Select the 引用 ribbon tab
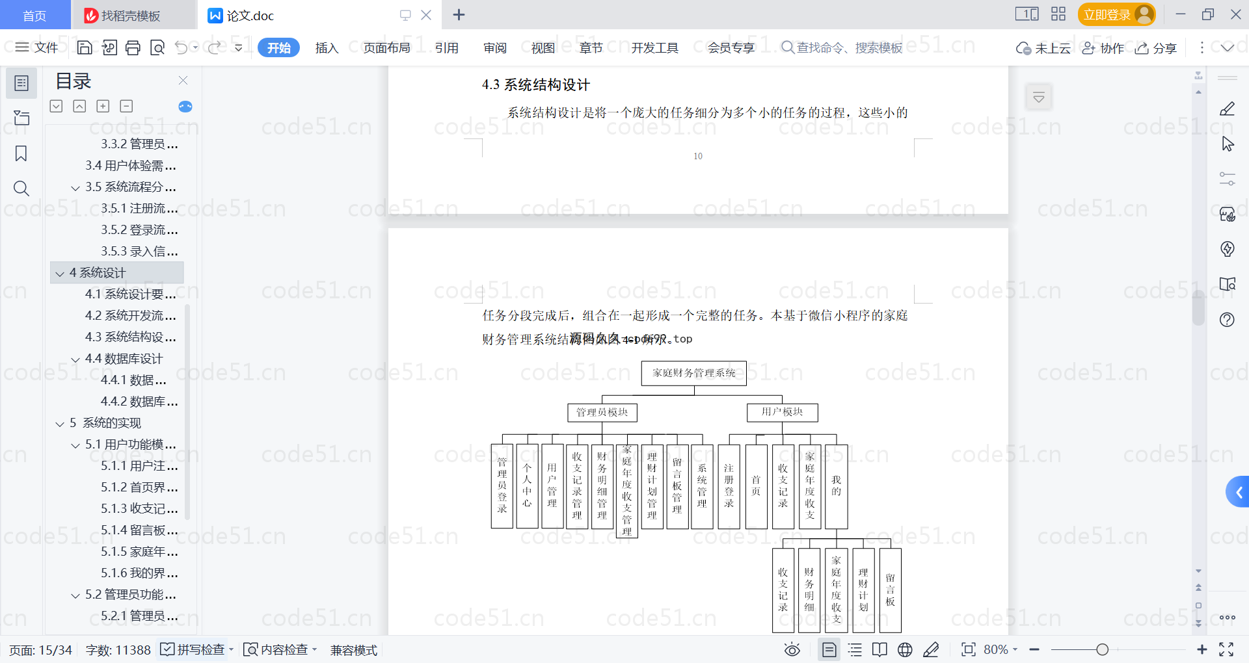This screenshot has width=1249, height=663. coord(447,47)
